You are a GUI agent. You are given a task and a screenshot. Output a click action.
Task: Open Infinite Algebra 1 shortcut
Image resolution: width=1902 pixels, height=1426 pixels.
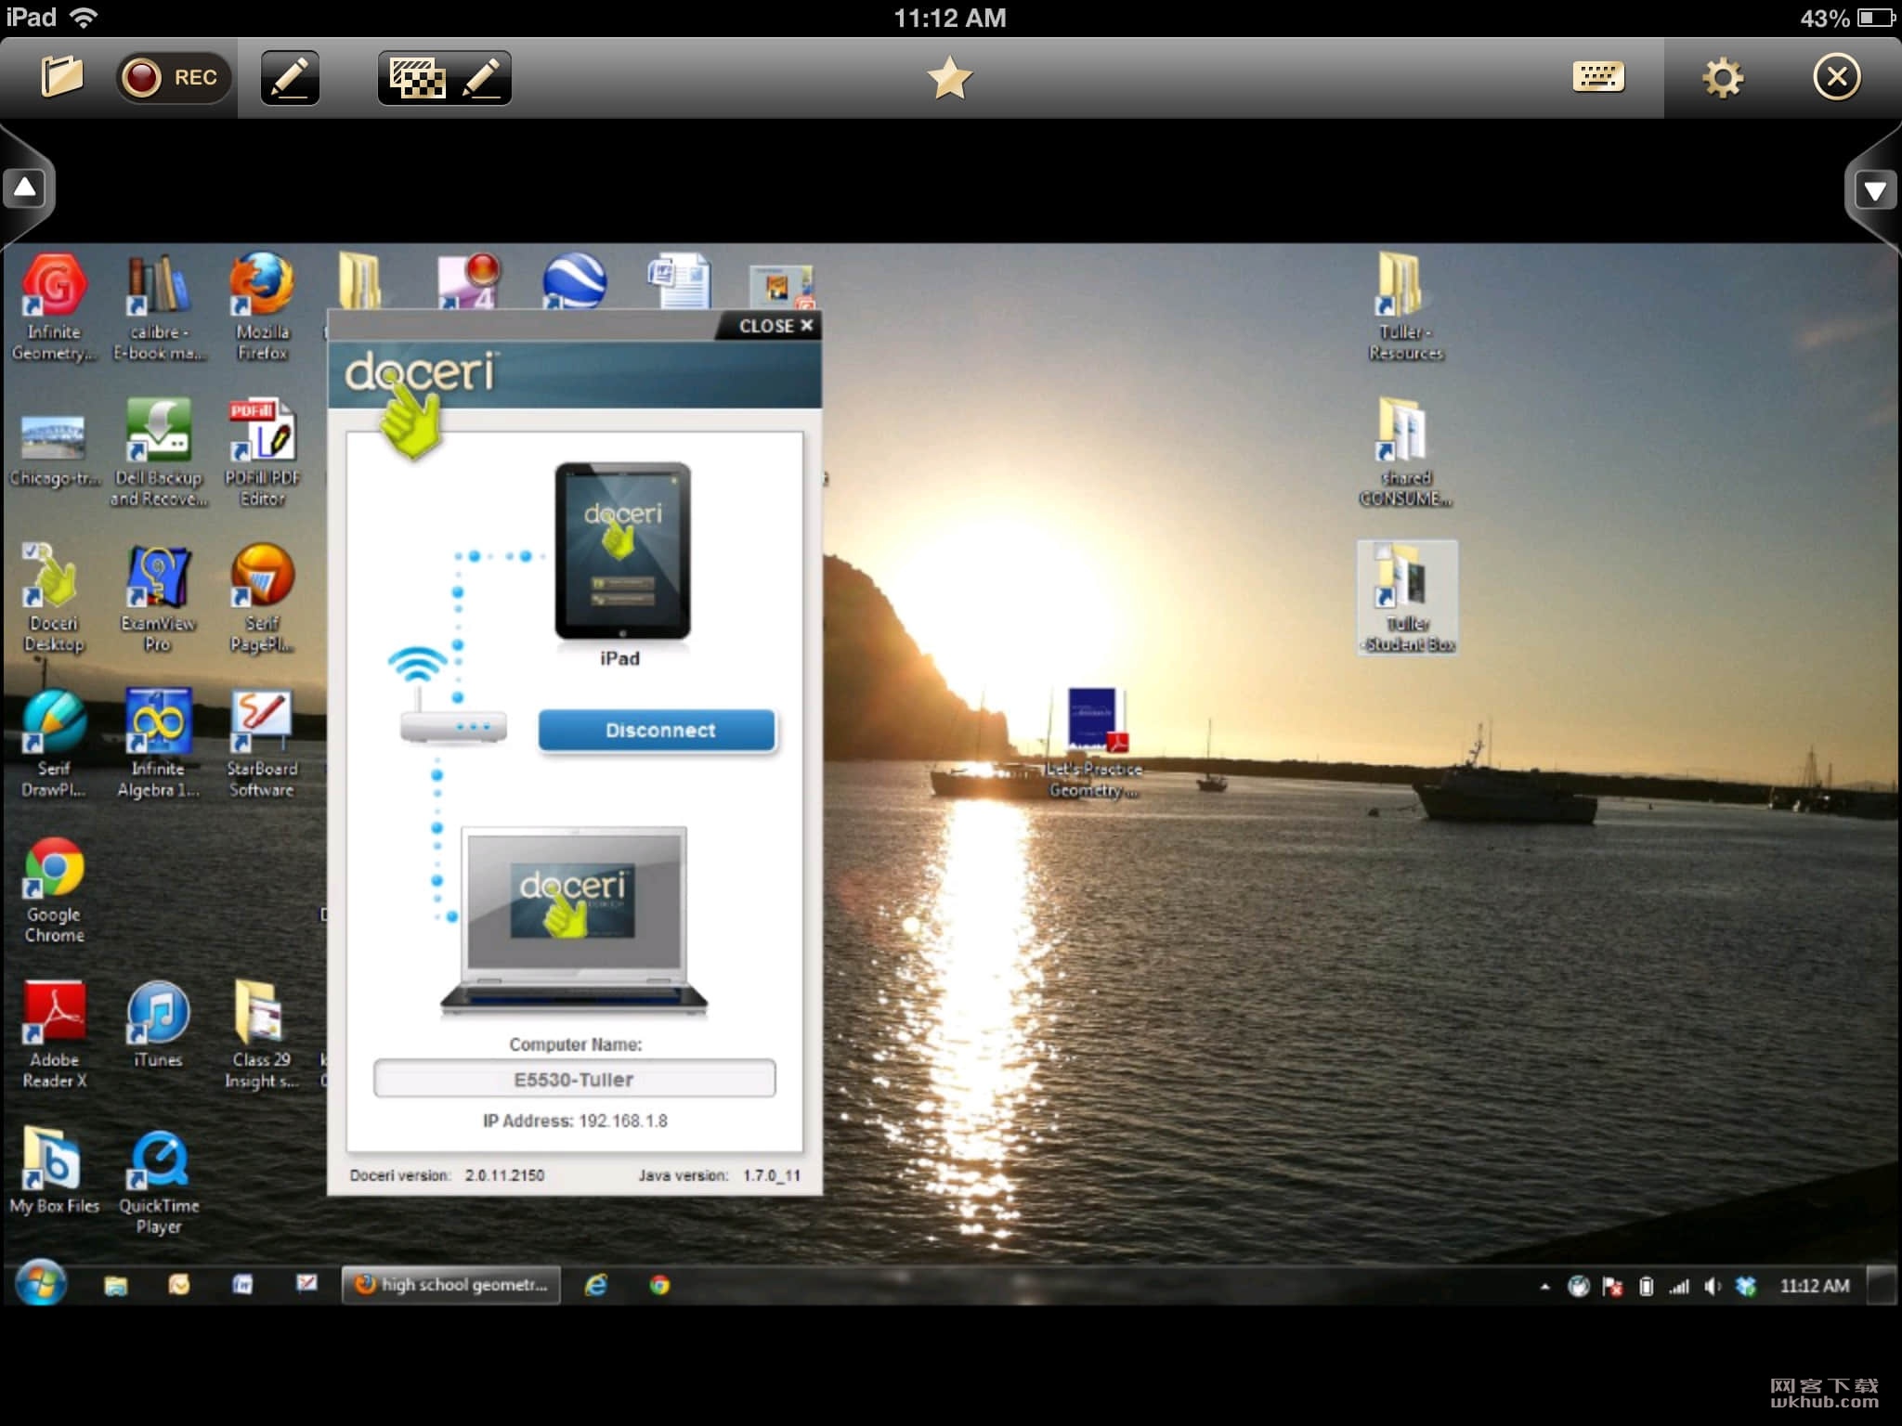click(x=158, y=745)
